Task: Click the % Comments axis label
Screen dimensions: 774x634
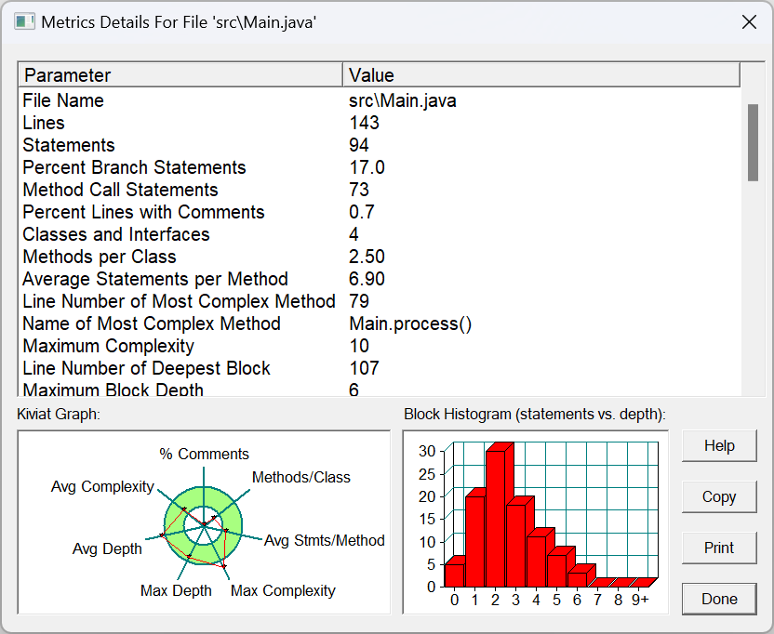Action: [x=204, y=454]
